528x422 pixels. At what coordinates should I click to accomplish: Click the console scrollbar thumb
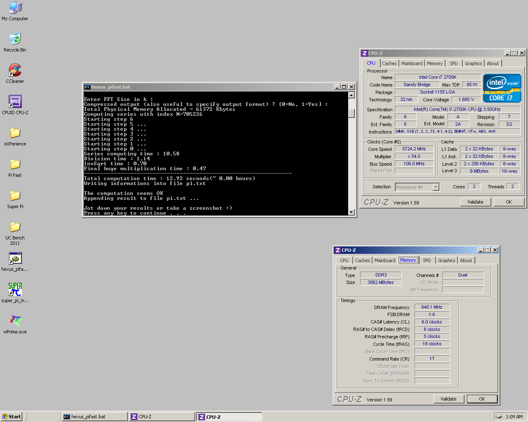point(351,113)
